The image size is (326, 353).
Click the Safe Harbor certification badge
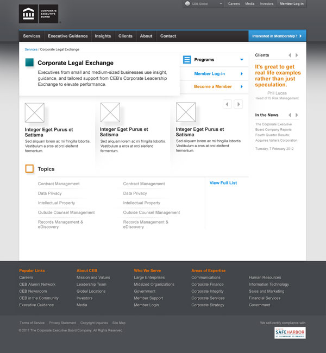[x=290, y=333]
